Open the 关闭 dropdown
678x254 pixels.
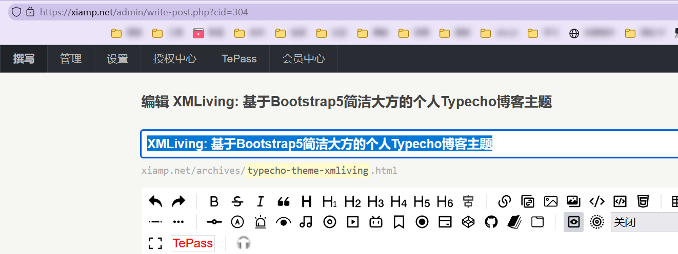click(644, 222)
